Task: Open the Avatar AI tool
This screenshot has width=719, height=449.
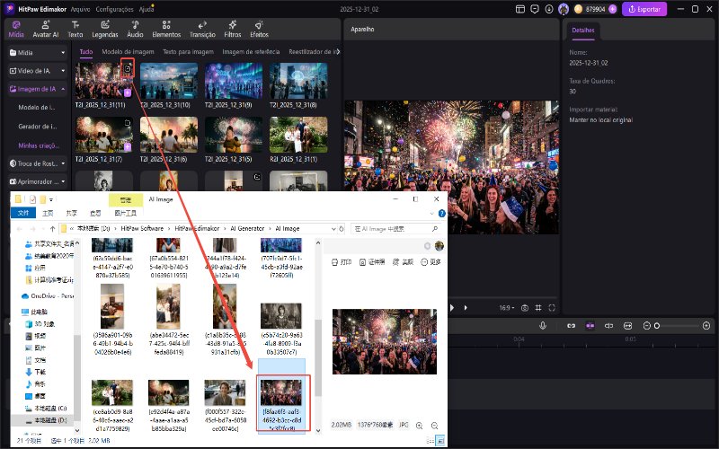Action: pos(46,29)
